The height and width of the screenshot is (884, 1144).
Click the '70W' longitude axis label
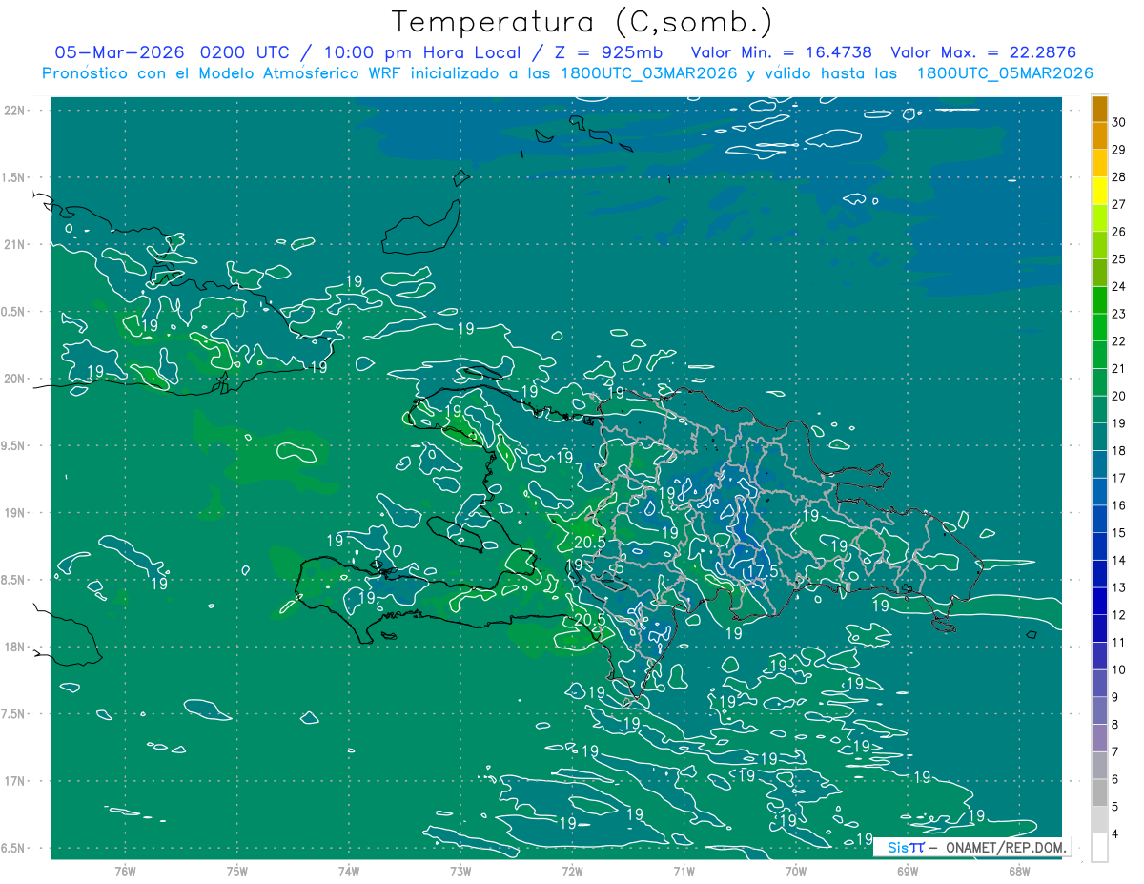(x=796, y=872)
